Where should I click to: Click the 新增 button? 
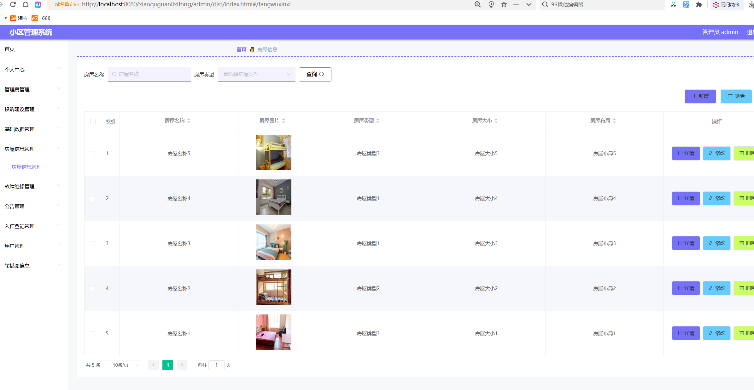(x=700, y=96)
